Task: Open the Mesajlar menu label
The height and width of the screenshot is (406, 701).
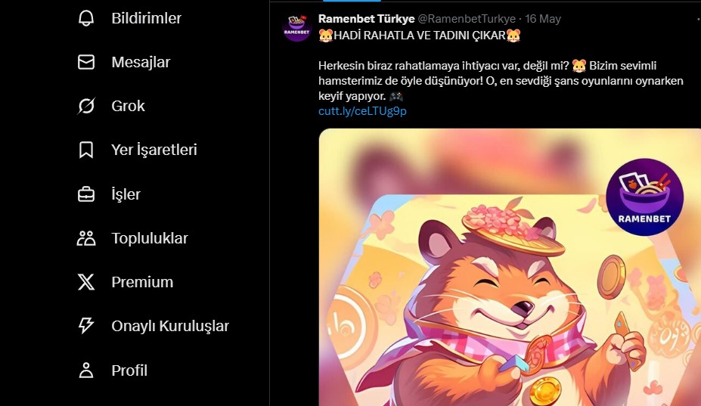Action: coord(141,62)
